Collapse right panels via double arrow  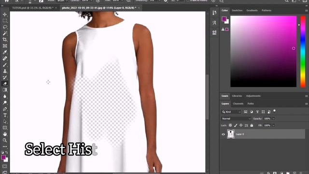click(x=217, y=6)
